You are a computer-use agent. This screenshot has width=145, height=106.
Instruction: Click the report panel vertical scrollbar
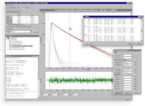pyautogui.click(x=39, y=78)
